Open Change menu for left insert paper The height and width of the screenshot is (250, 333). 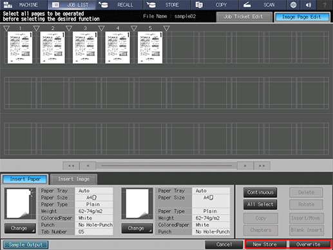tap(20, 228)
